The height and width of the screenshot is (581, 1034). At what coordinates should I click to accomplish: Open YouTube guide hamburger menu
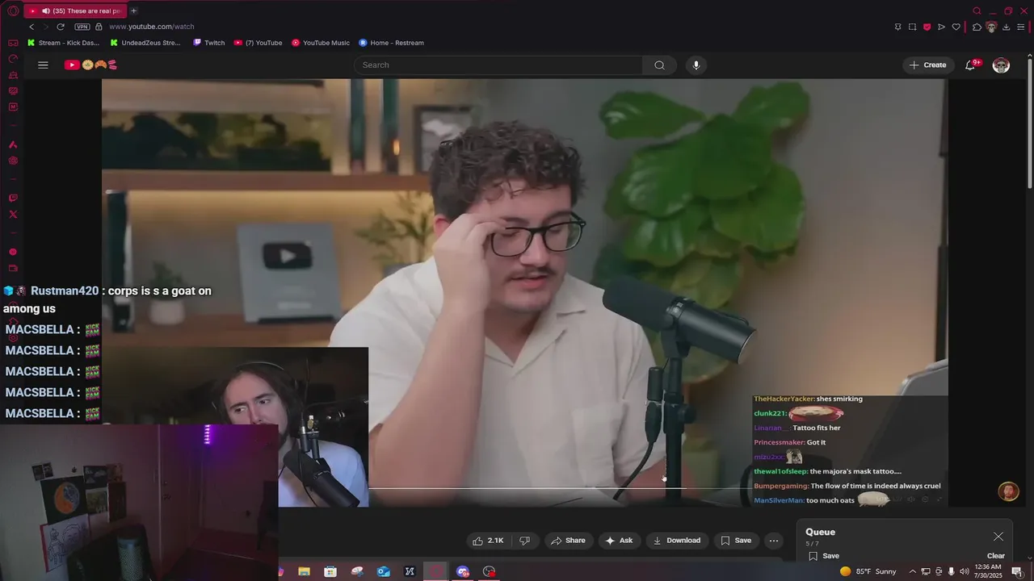[43, 65]
